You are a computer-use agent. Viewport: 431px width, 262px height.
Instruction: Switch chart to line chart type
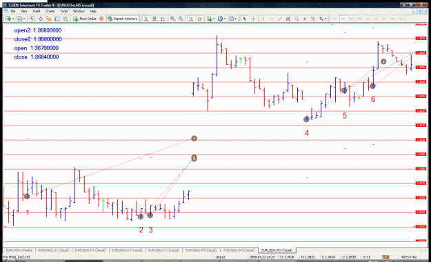(163, 19)
